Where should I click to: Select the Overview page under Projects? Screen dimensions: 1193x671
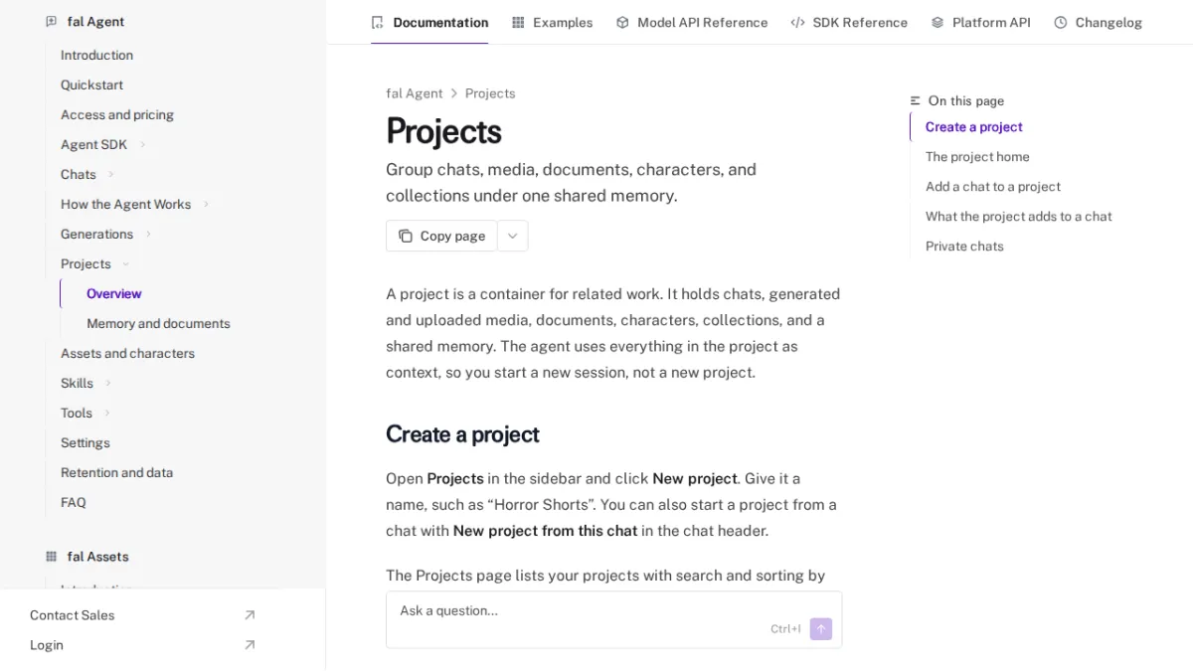click(x=114, y=293)
